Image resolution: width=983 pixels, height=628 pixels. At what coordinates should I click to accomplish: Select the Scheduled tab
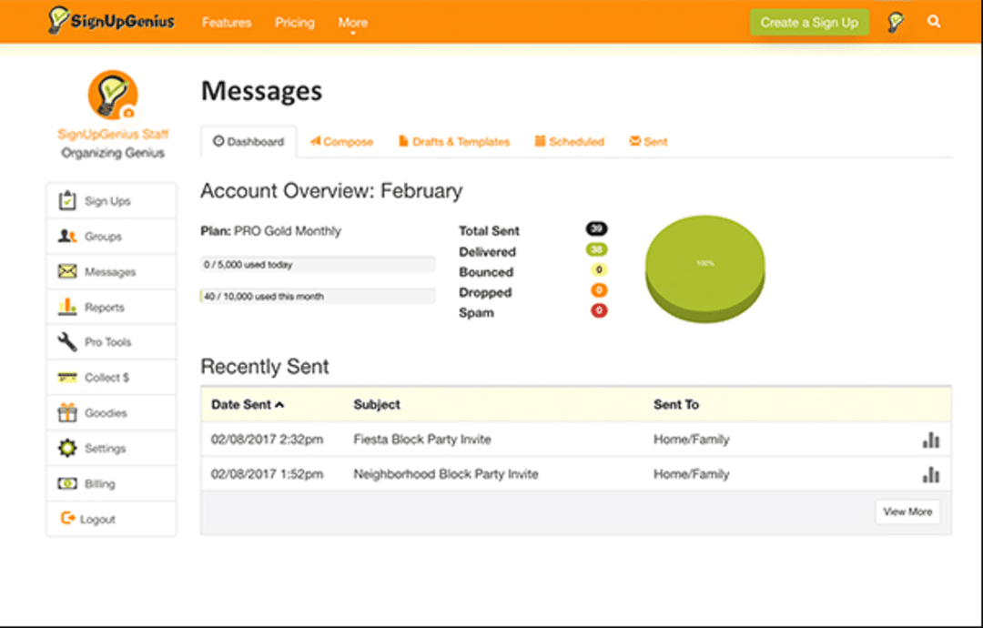(x=569, y=142)
